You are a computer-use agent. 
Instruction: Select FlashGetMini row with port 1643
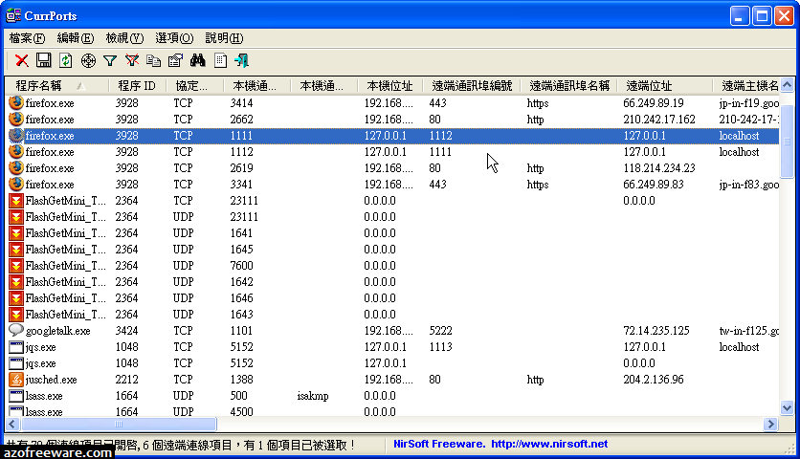[392, 315]
